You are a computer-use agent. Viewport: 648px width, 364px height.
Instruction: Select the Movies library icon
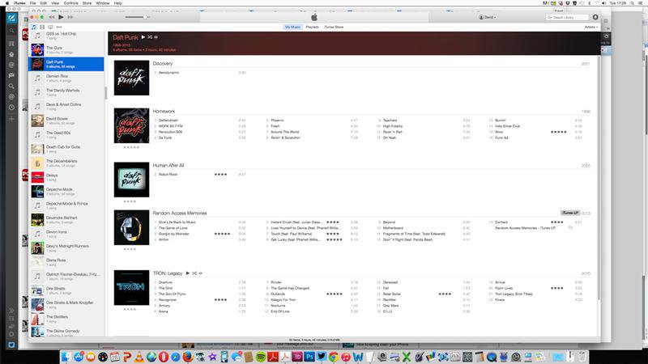coord(42,27)
